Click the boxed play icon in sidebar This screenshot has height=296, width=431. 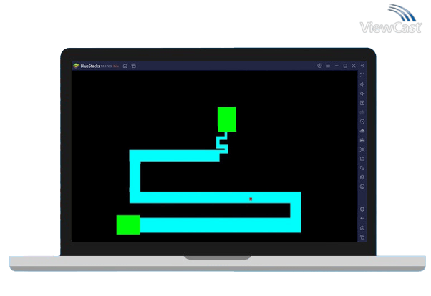[x=362, y=103]
